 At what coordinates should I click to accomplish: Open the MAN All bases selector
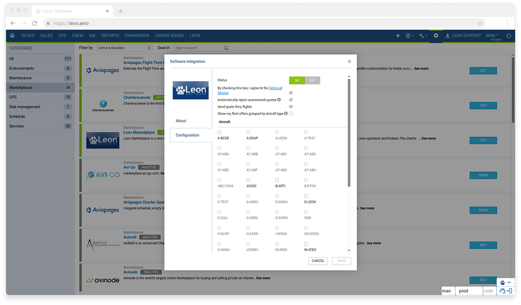point(493,37)
